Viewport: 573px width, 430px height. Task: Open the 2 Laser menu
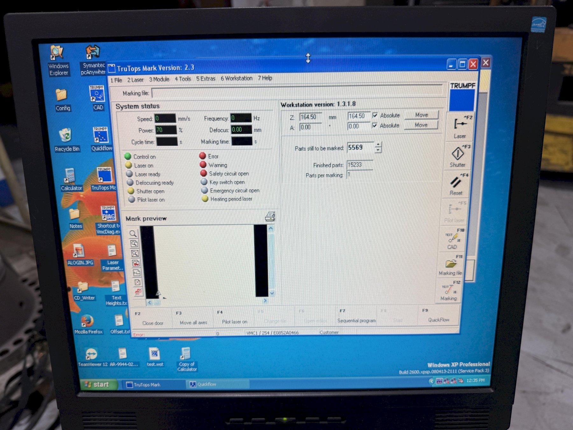click(x=135, y=80)
